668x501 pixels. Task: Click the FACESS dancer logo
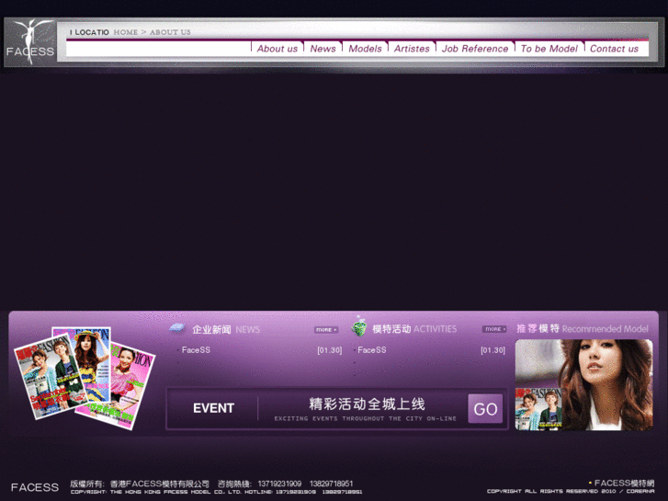point(30,41)
